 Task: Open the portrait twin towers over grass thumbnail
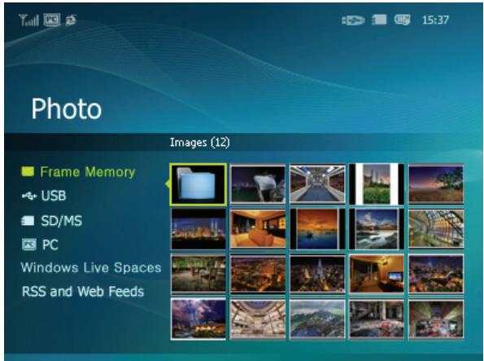(x=377, y=184)
